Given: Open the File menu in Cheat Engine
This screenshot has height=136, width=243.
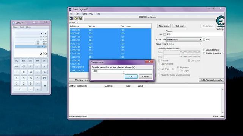Looking at the screenshot, I should coord(71,14).
